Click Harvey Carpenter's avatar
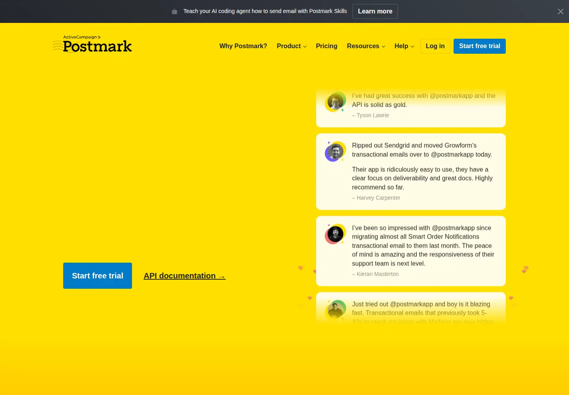 (x=335, y=152)
